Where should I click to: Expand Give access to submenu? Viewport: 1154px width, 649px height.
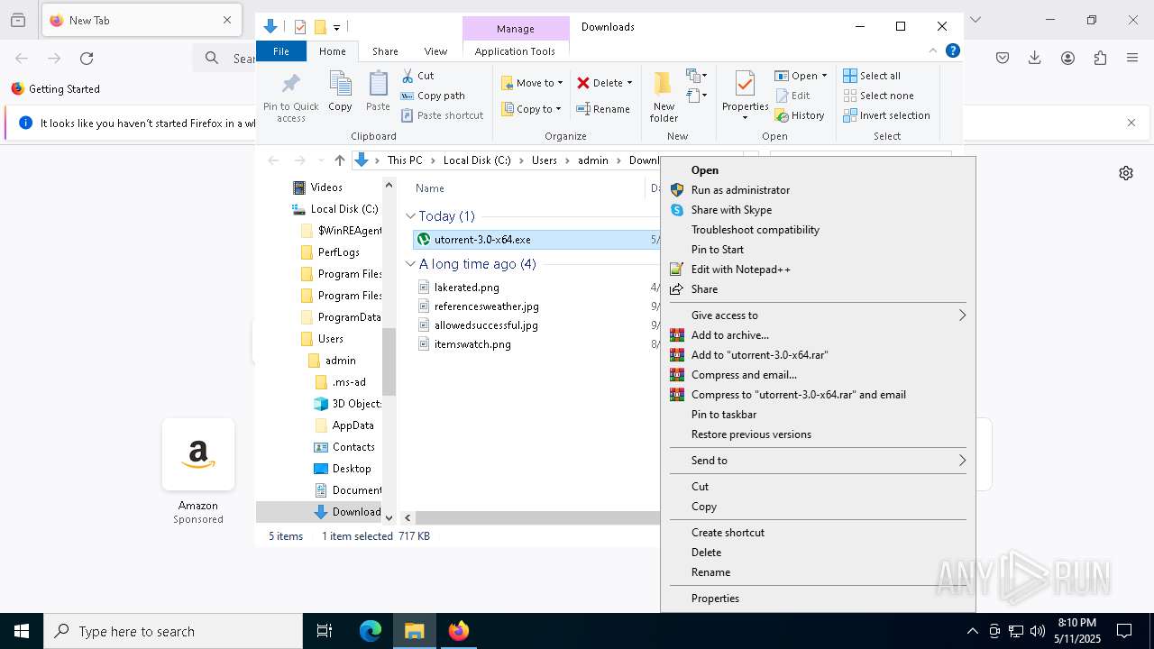[x=962, y=315]
